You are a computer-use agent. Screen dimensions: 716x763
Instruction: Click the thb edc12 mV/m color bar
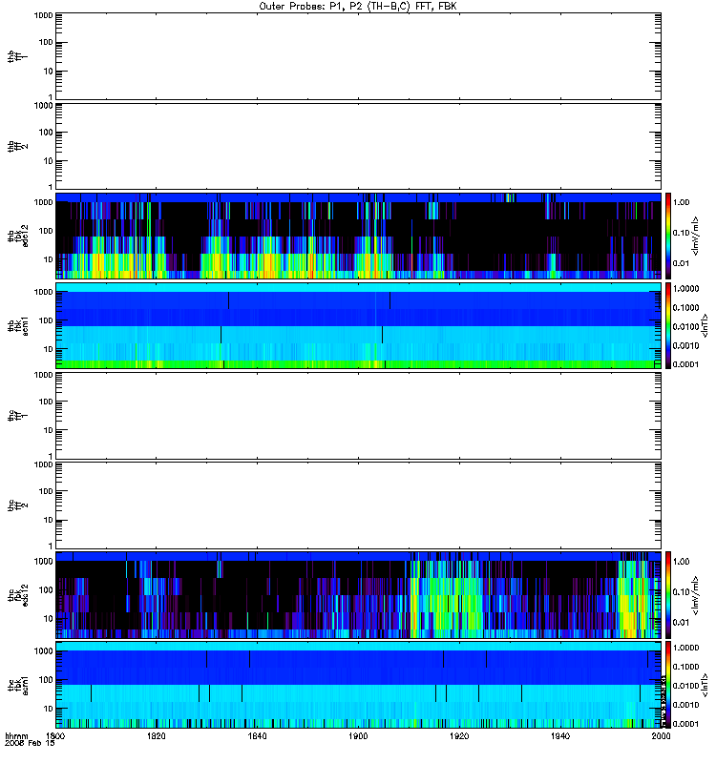[668, 236]
